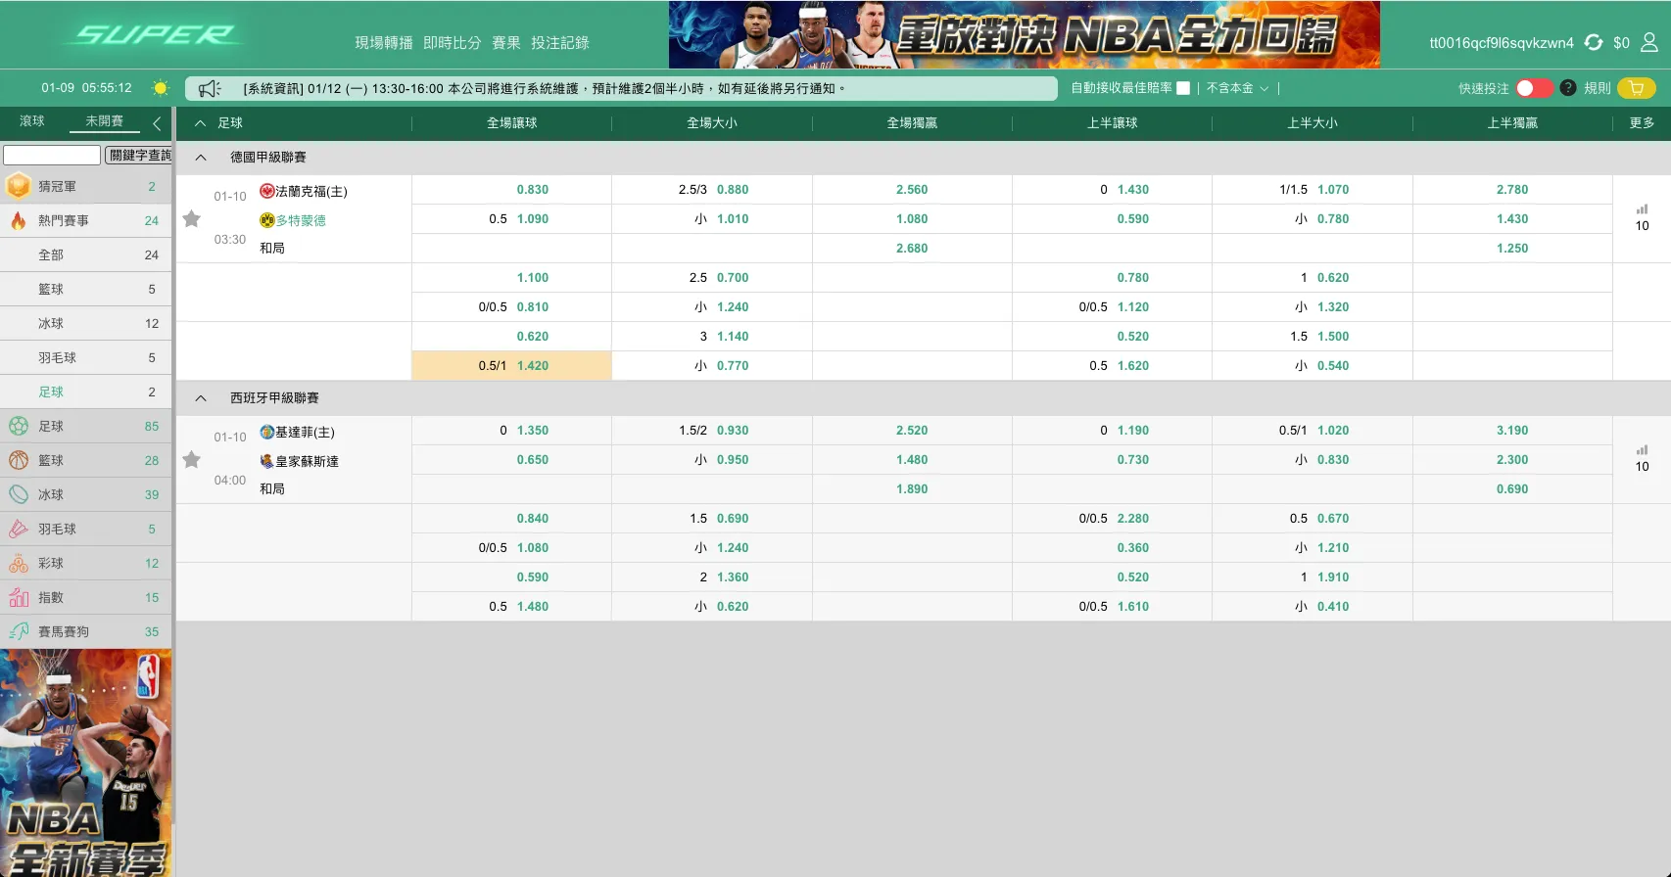Open 羽毛球 sport with 5 events
This screenshot has width=1671, height=877.
coord(86,529)
